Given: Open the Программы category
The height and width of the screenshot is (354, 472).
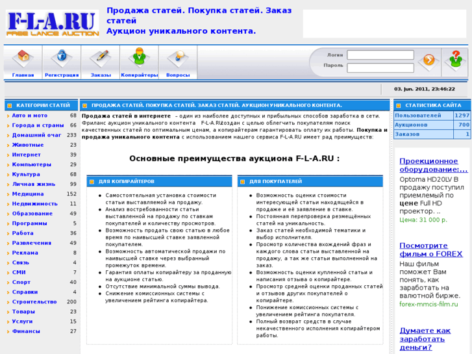Looking at the screenshot, I should [x=29, y=223].
